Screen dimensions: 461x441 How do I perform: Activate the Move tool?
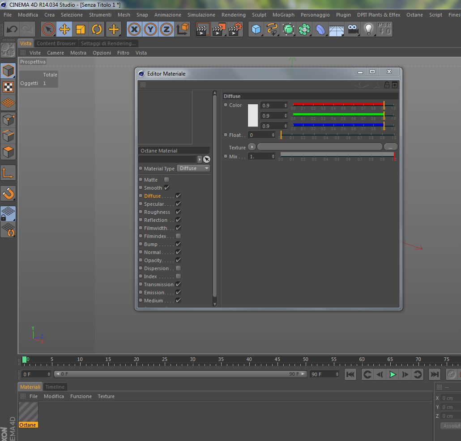tap(64, 30)
